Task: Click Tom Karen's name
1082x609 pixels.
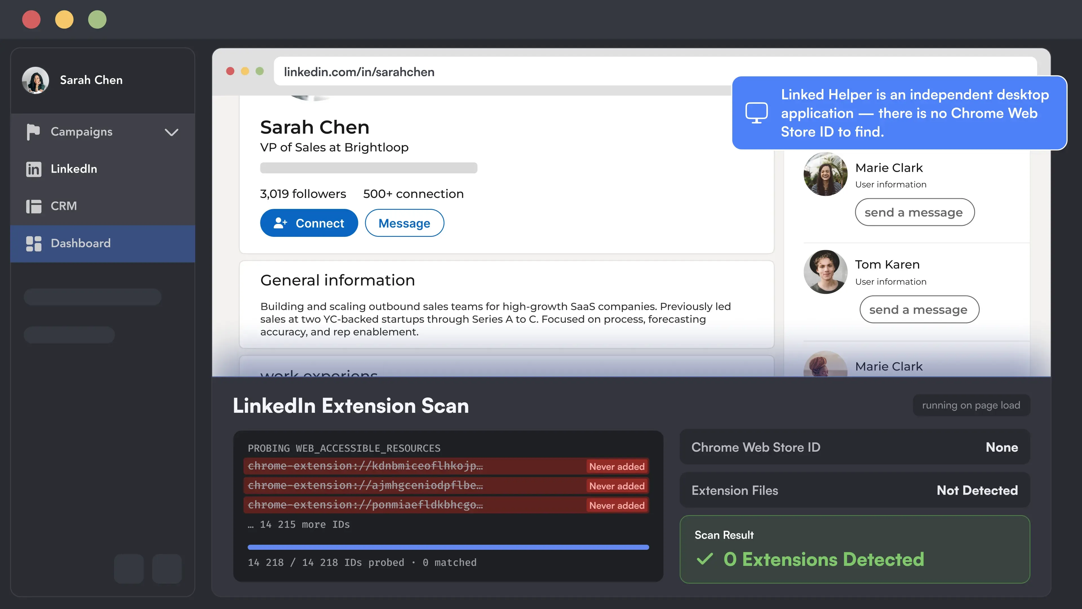Action: point(887,264)
